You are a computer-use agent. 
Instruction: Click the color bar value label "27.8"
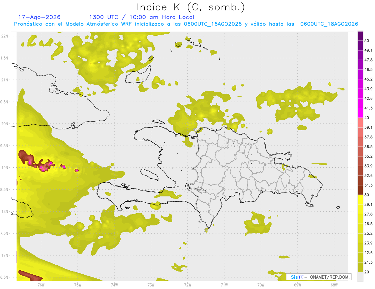[x=368, y=214]
